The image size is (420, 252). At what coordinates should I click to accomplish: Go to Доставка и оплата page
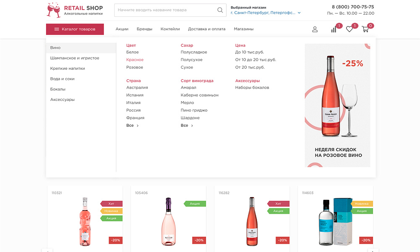[207, 29]
